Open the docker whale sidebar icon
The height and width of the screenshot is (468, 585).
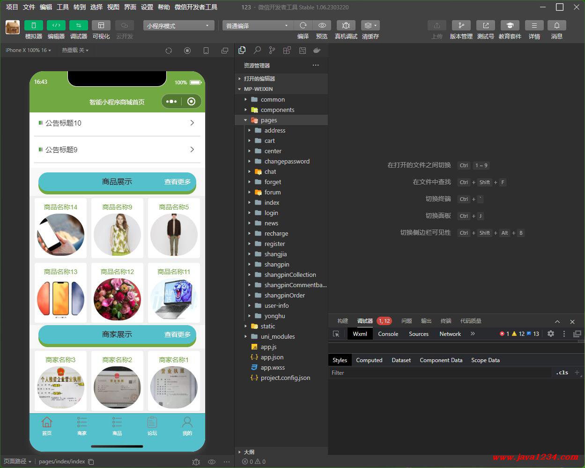tap(317, 50)
